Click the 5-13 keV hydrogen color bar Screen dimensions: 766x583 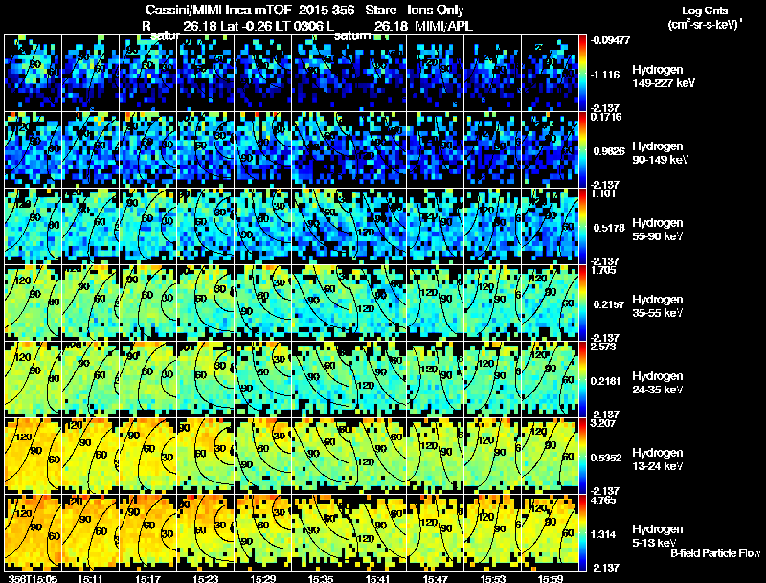point(582,532)
